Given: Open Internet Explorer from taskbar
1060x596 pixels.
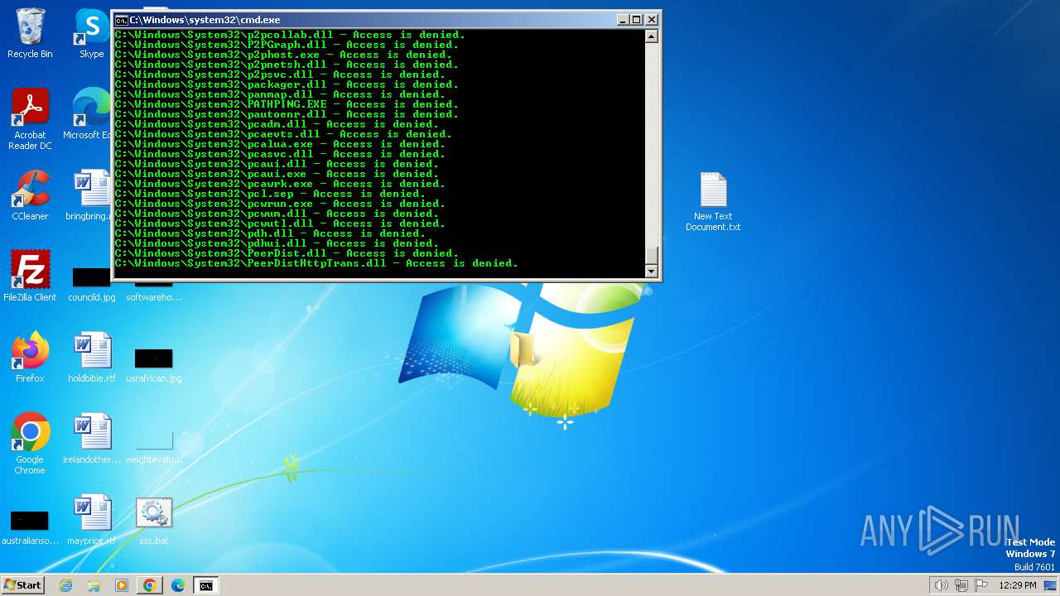Looking at the screenshot, I should [x=65, y=585].
